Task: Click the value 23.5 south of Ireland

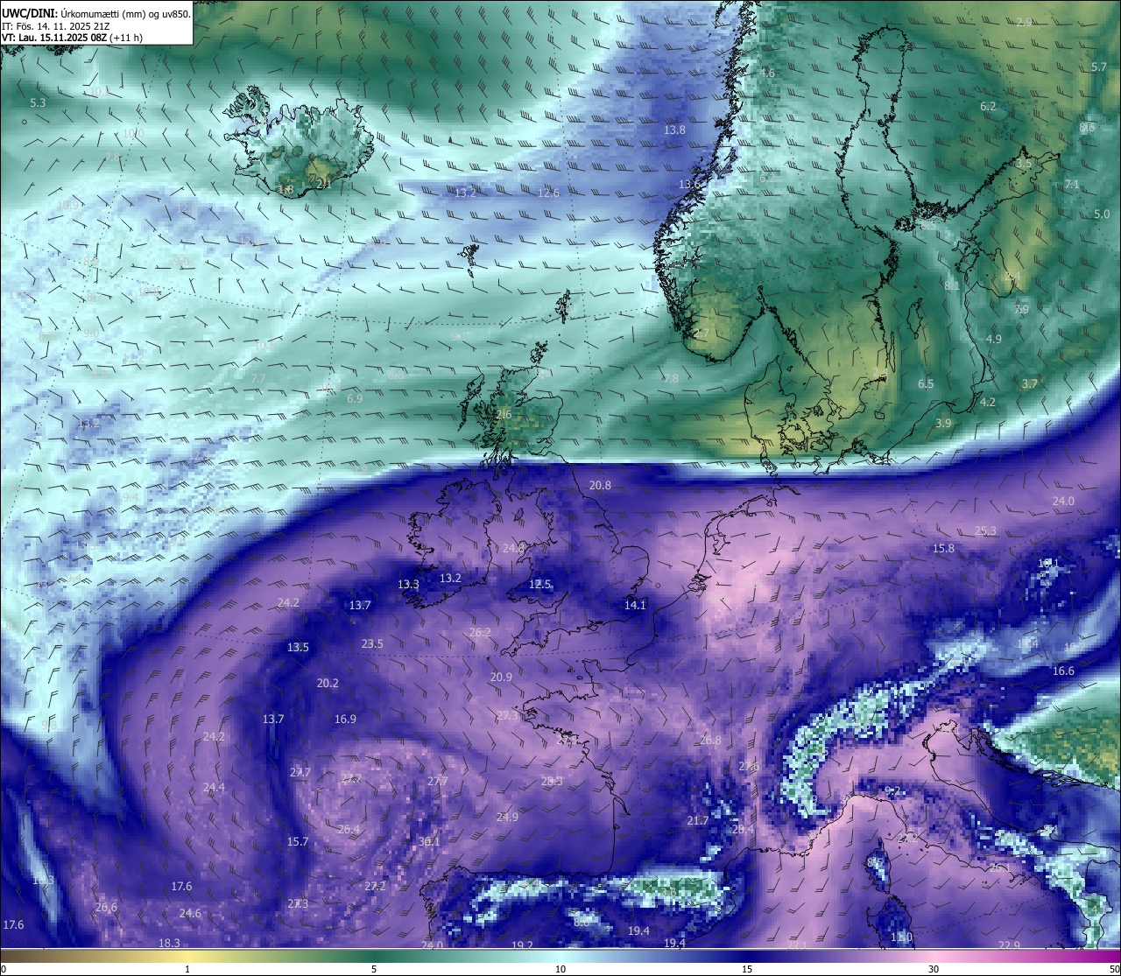Action: tap(372, 643)
